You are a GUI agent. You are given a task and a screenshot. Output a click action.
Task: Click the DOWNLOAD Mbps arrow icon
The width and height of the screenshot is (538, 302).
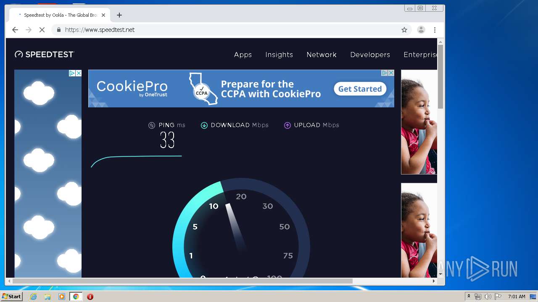click(x=204, y=125)
